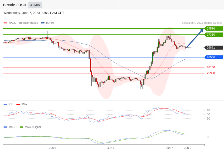This screenshot has height=152, width=224.
Task: Click the RSI 70 axis label
Action: coord(208,110)
